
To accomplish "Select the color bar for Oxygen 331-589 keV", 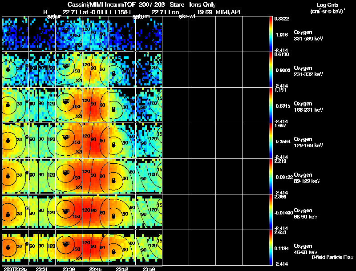I will pos(271,34).
